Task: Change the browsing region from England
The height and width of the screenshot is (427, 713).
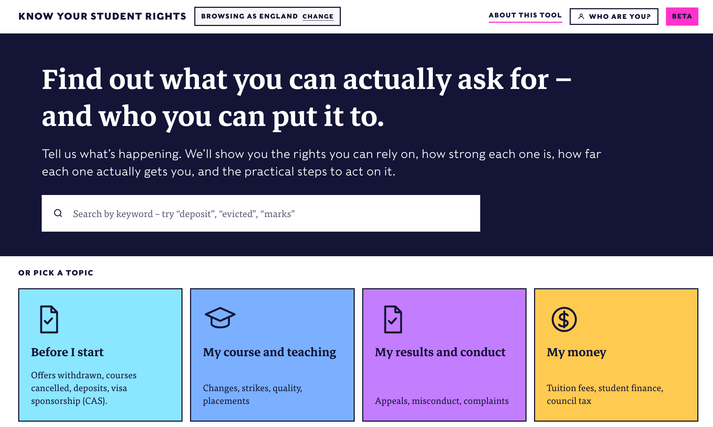Action: click(x=318, y=16)
